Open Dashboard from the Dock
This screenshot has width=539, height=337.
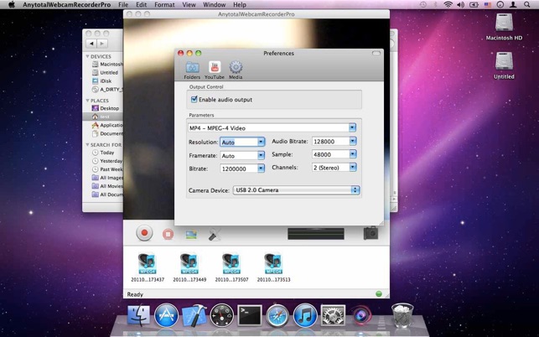(x=221, y=315)
